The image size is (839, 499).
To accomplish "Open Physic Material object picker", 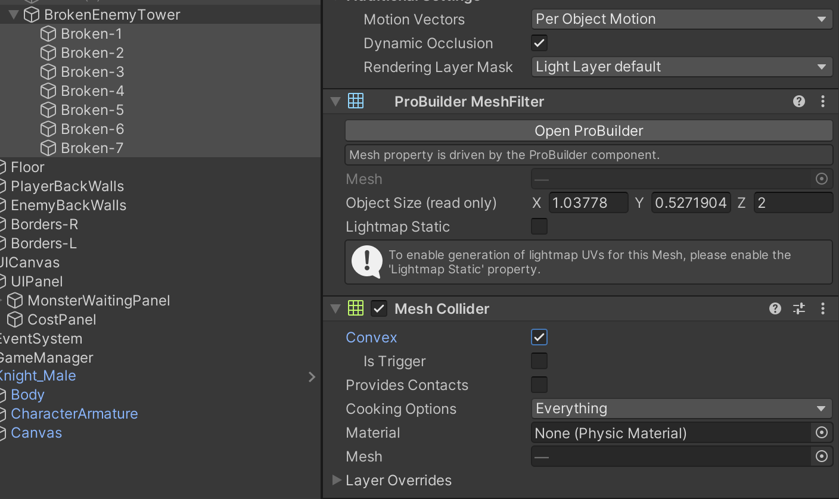I will (822, 433).
